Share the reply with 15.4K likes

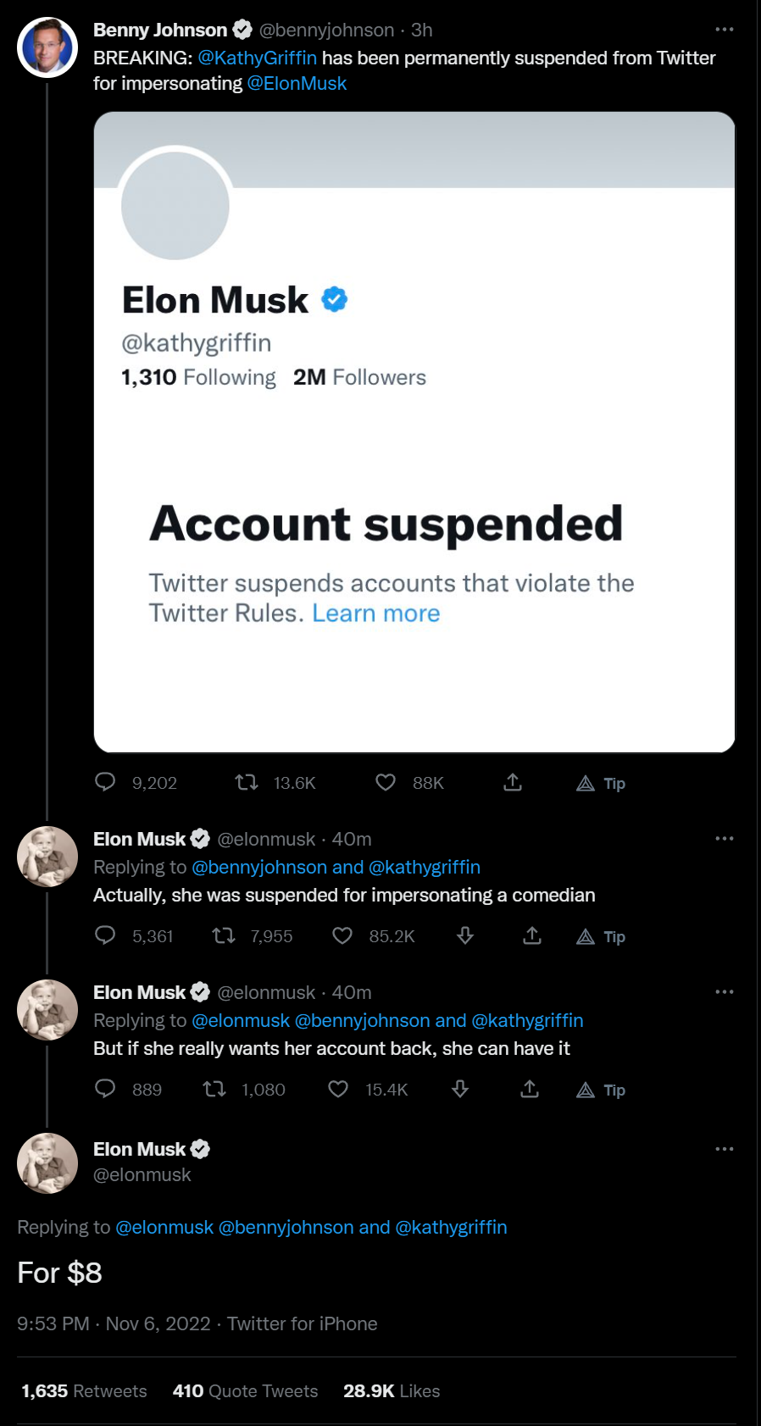pos(530,1089)
